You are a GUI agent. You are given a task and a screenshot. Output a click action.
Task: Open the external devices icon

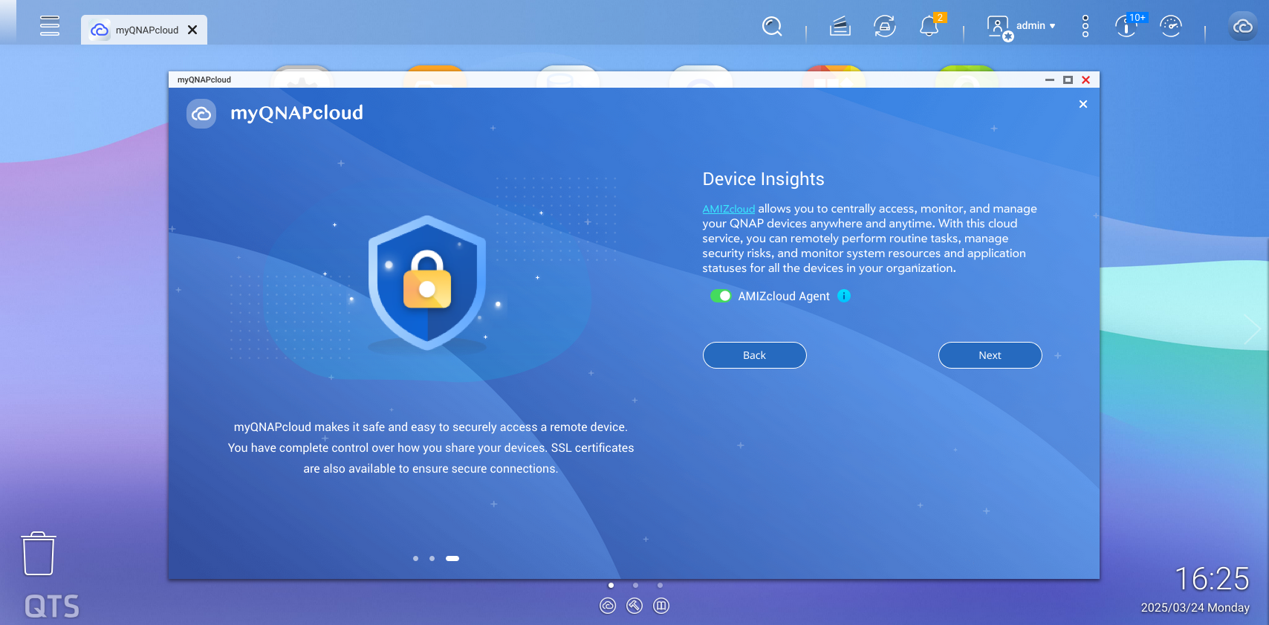click(885, 26)
